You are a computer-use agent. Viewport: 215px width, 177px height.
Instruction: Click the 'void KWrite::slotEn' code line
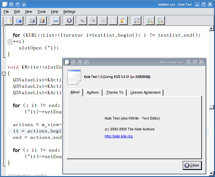[x=35, y=67]
